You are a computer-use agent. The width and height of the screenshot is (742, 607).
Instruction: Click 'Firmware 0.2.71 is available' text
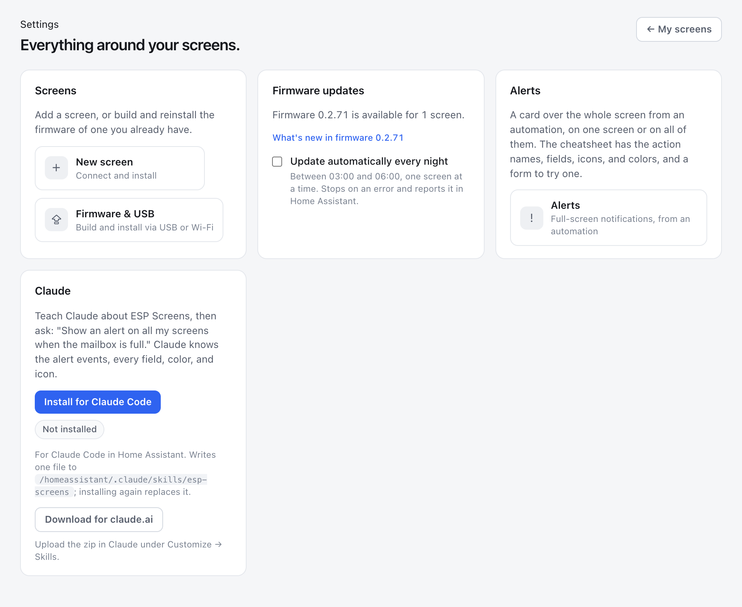click(x=368, y=115)
